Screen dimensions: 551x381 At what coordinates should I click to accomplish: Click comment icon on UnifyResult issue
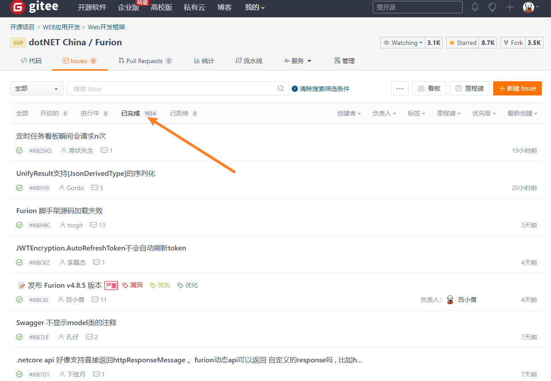coord(95,188)
